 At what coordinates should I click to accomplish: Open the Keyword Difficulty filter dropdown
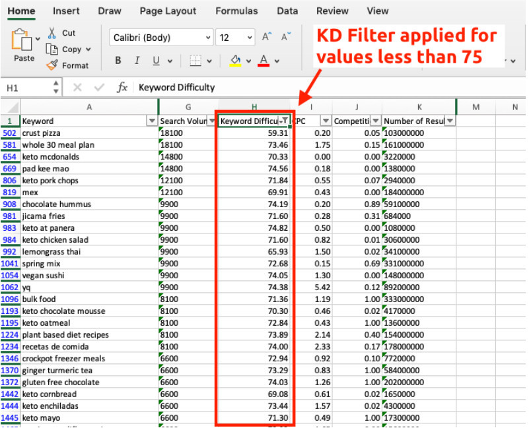click(284, 121)
